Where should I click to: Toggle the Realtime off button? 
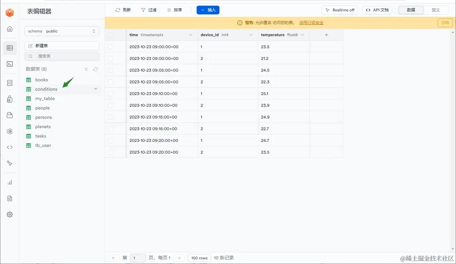pyautogui.click(x=340, y=10)
